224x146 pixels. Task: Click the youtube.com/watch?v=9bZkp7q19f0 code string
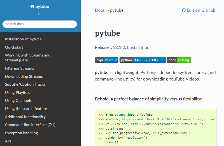coord(165,124)
